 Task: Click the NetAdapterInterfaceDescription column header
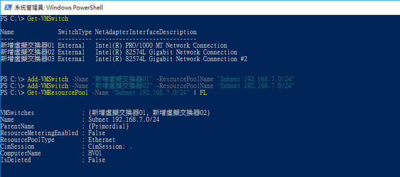tap(146, 32)
